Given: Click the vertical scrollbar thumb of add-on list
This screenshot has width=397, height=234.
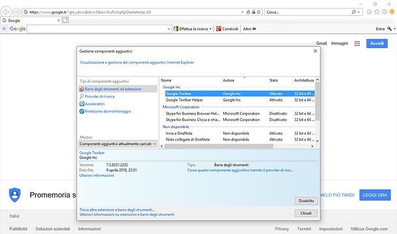Looking at the screenshot, I should click(x=317, y=101).
